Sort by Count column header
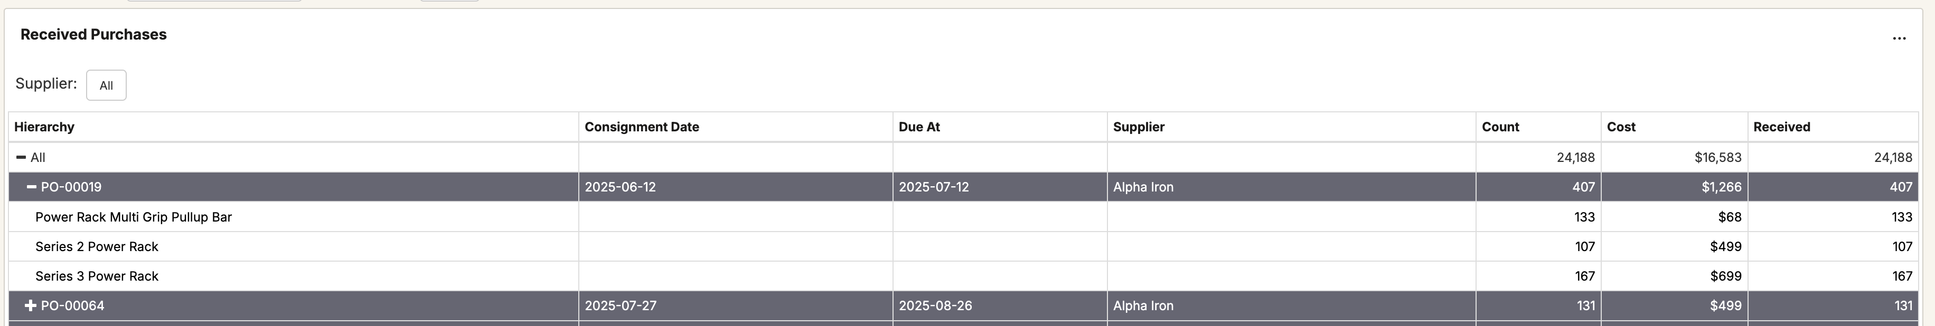The height and width of the screenshot is (326, 1935). click(x=1500, y=127)
